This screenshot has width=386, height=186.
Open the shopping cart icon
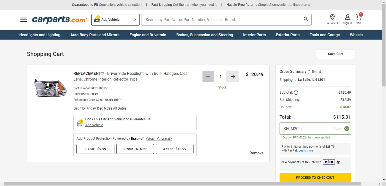(x=358, y=17)
